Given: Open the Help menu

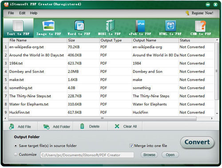Looking at the screenshot, I should [x=34, y=13].
